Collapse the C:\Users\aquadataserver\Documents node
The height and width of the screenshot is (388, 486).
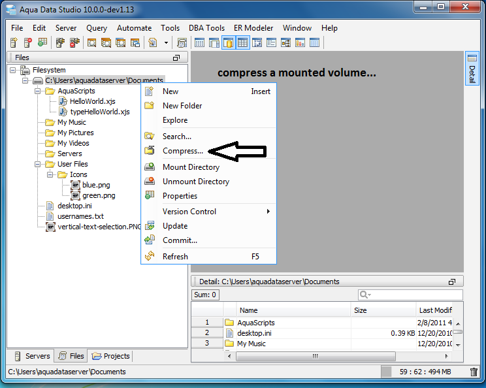coord(25,80)
